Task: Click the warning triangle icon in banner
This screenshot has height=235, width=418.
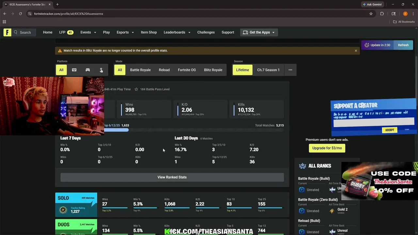Action: click(x=60, y=51)
